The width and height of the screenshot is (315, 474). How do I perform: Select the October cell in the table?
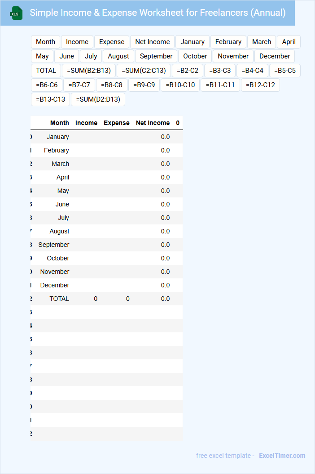pyautogui.click(x=58, y=259)
